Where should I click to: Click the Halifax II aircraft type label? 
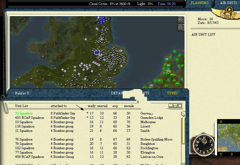tap(22, 93)
